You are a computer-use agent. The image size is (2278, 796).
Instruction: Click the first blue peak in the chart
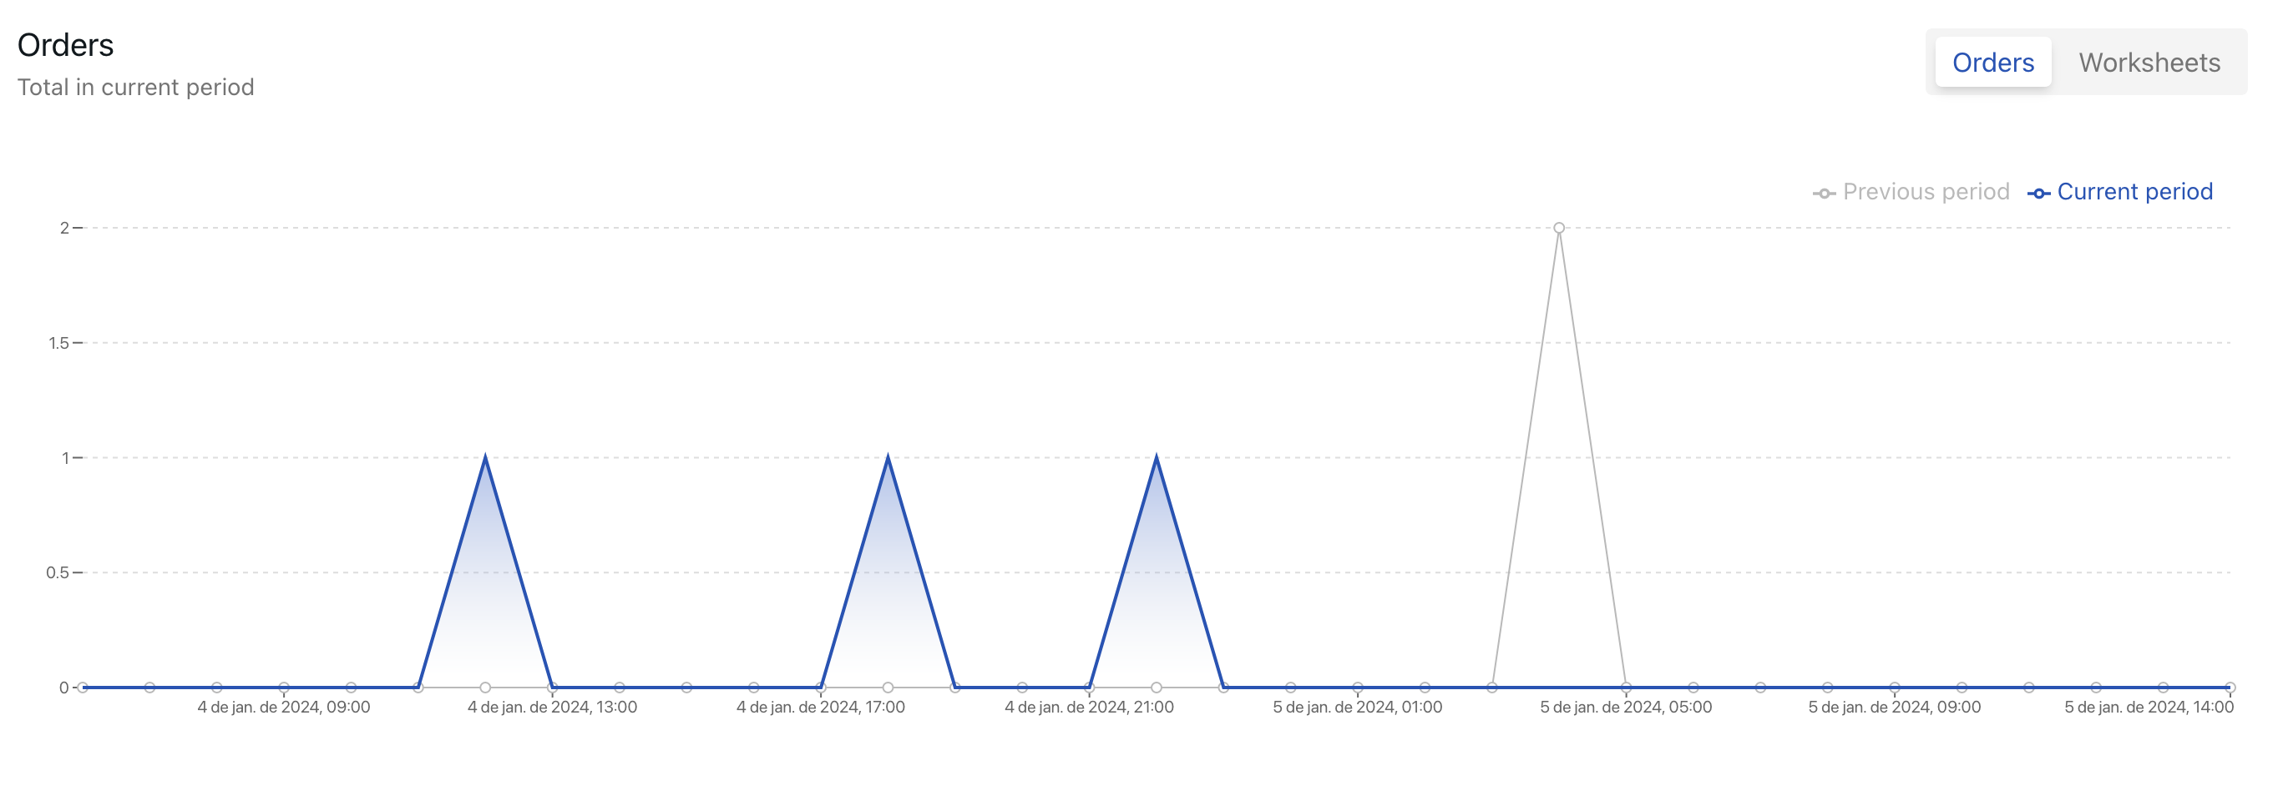click(x=485, y=457)
